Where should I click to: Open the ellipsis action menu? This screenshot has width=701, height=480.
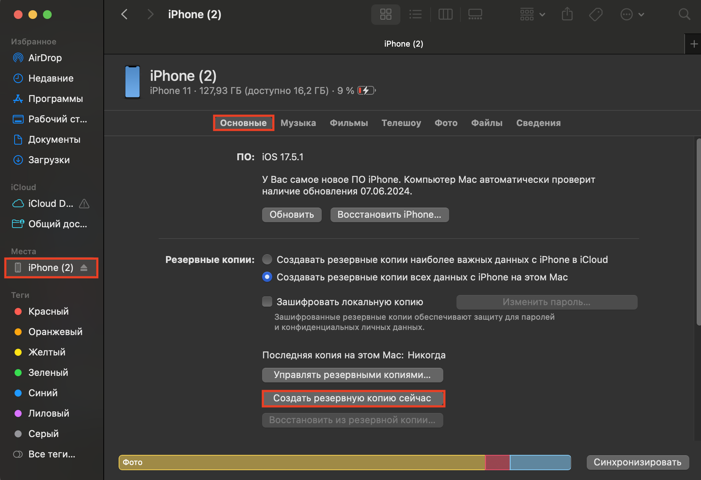point(632,15)
